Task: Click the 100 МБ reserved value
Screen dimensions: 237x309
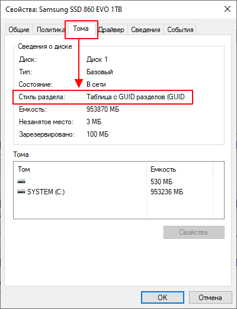Action: pyautogui.click(x=97, y=134)
